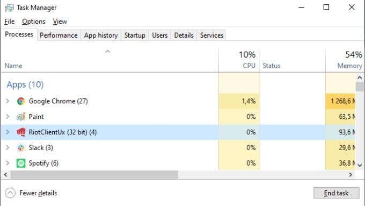Open the Options menu
Screen dimensions: 365x206
[x=34, y=22]
